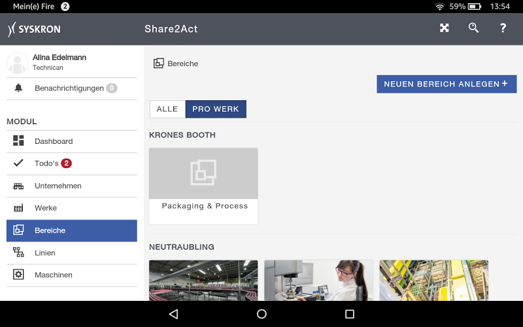Click the battery status icon
The width and height of the screenshot is (523, 327).
[475, 7]
